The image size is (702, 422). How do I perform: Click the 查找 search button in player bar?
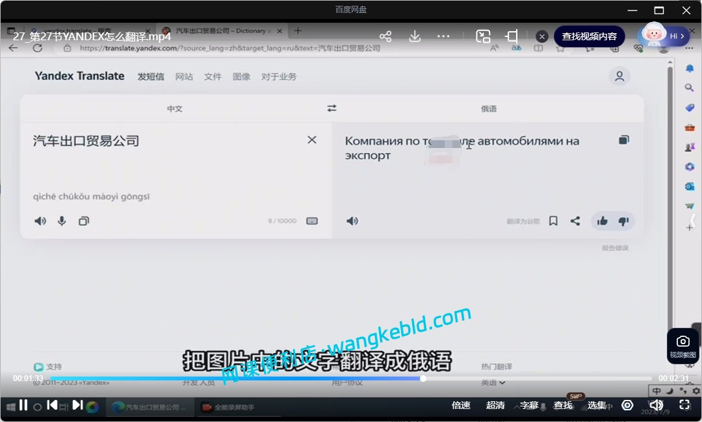(563, 405)
